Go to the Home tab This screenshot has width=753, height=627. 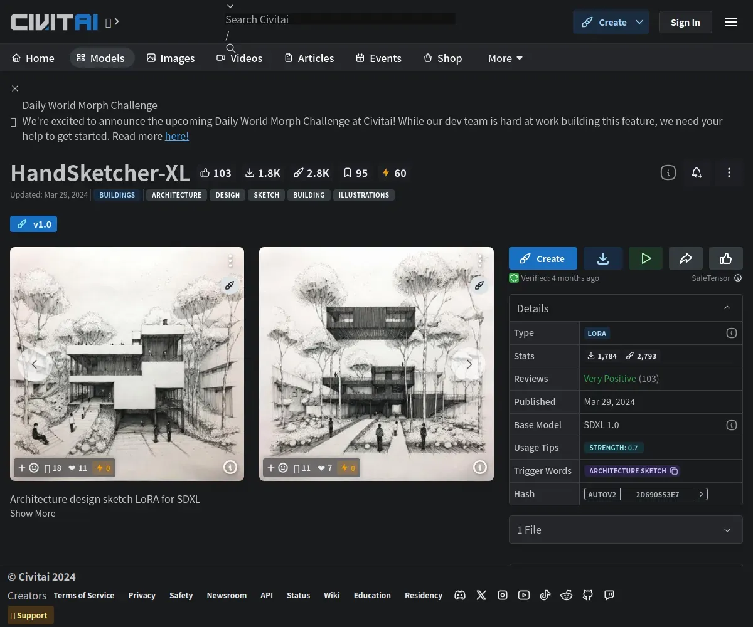pyautogui.click(x=33, y=58)
